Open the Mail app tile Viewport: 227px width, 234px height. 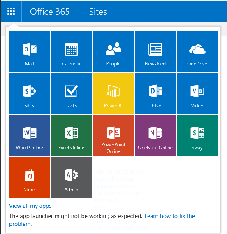point(30,51)
